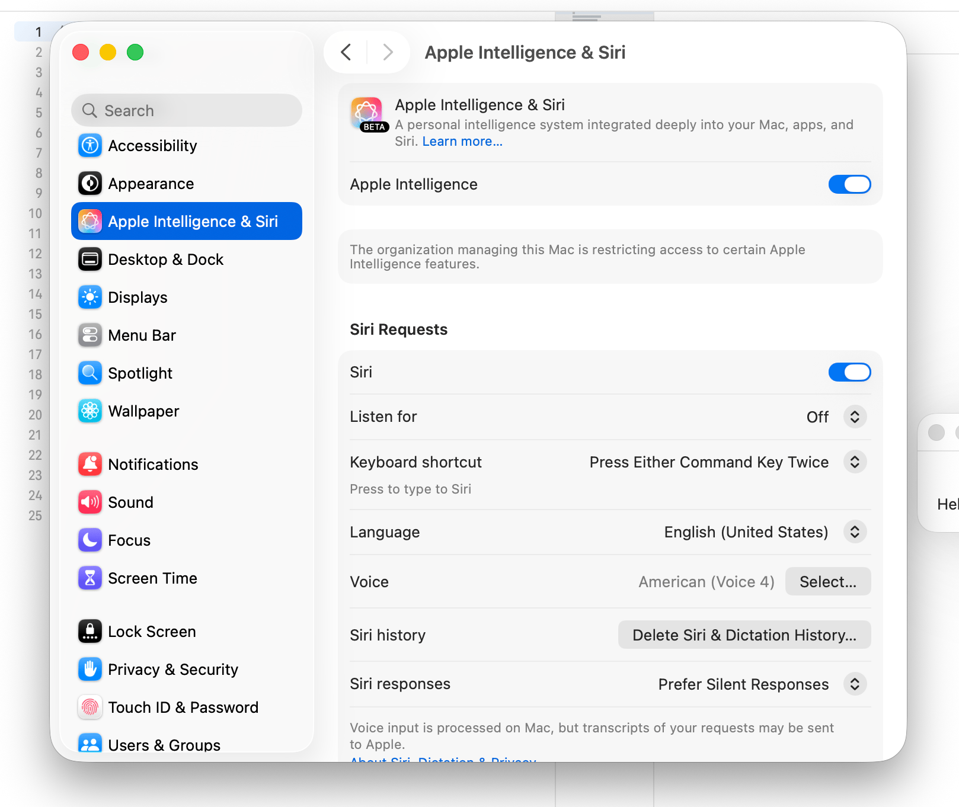Click the Users & Groups sidebar label
This screenshot has width=959, height=807.
coord(164,745)
